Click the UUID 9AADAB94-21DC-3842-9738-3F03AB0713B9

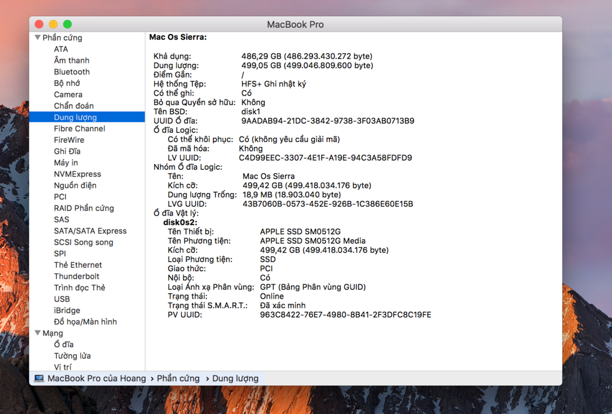328,121
